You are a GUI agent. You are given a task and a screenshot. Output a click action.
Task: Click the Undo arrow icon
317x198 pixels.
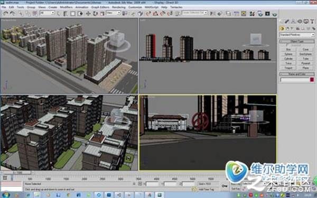(5, 14)
